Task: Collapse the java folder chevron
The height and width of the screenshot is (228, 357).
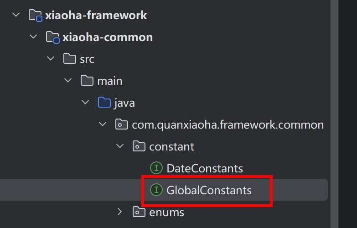Action: tap(85, 103)
